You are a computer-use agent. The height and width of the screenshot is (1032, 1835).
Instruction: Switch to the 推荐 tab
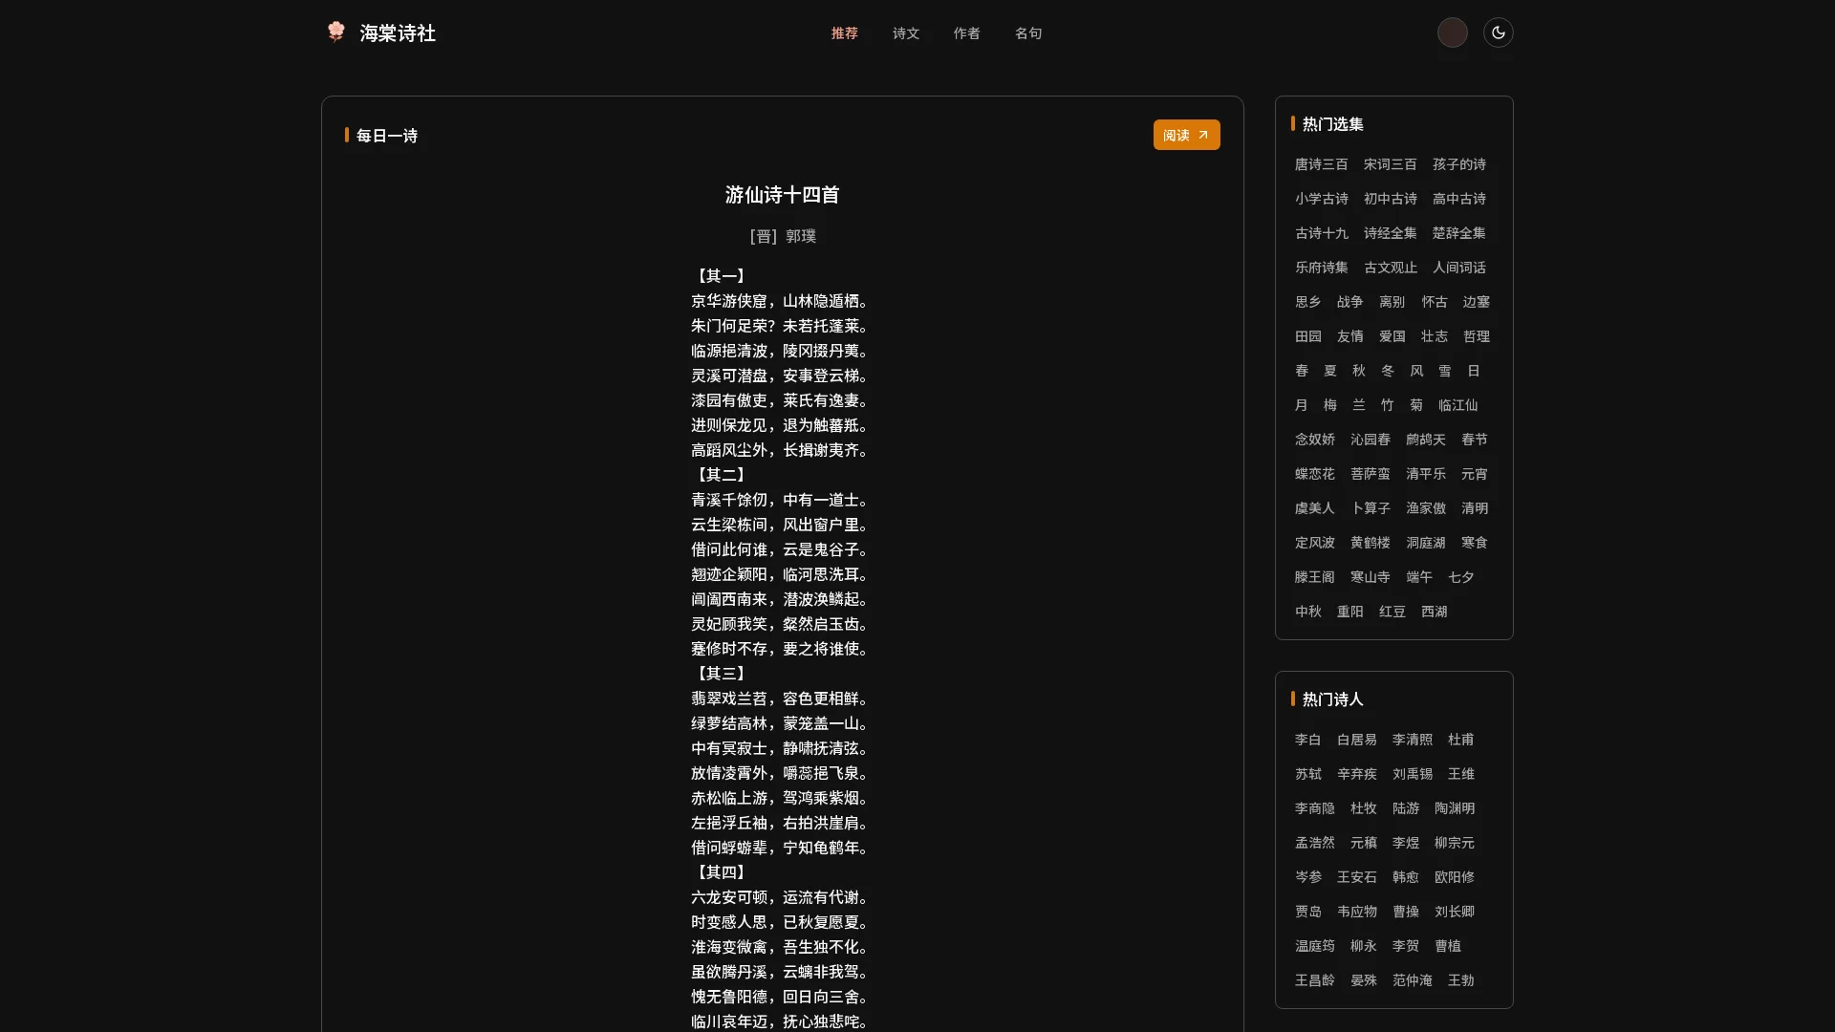[x=844, y=33]
